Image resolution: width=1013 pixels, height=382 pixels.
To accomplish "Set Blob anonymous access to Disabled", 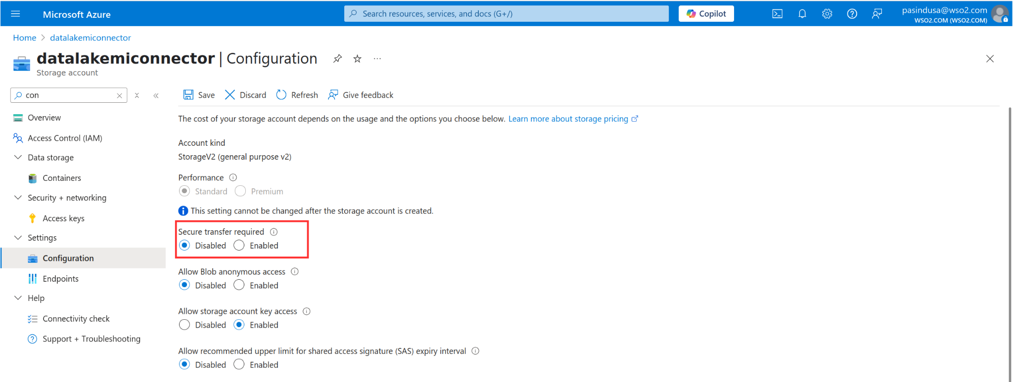I will [x=184, y=285].
